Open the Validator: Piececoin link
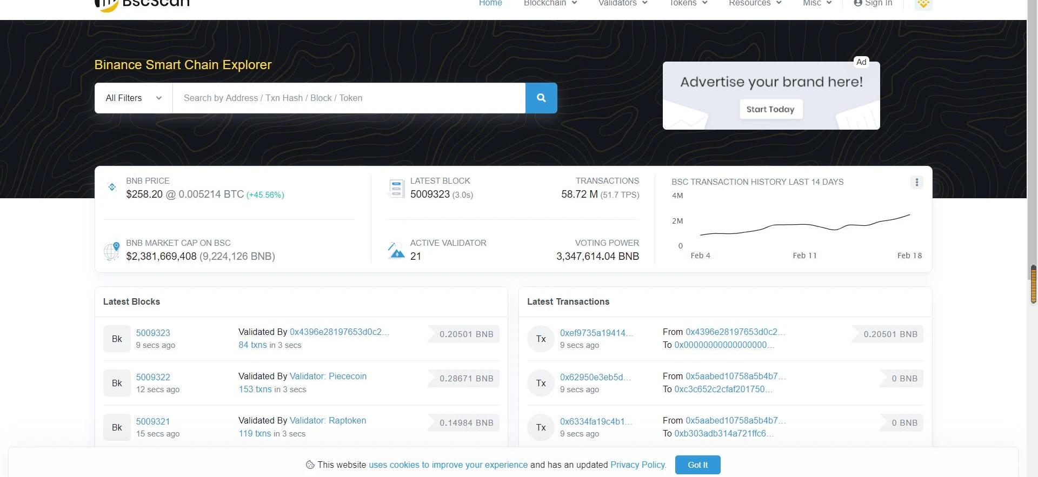This screenshot has height=477, width=1038. [328, 376]
